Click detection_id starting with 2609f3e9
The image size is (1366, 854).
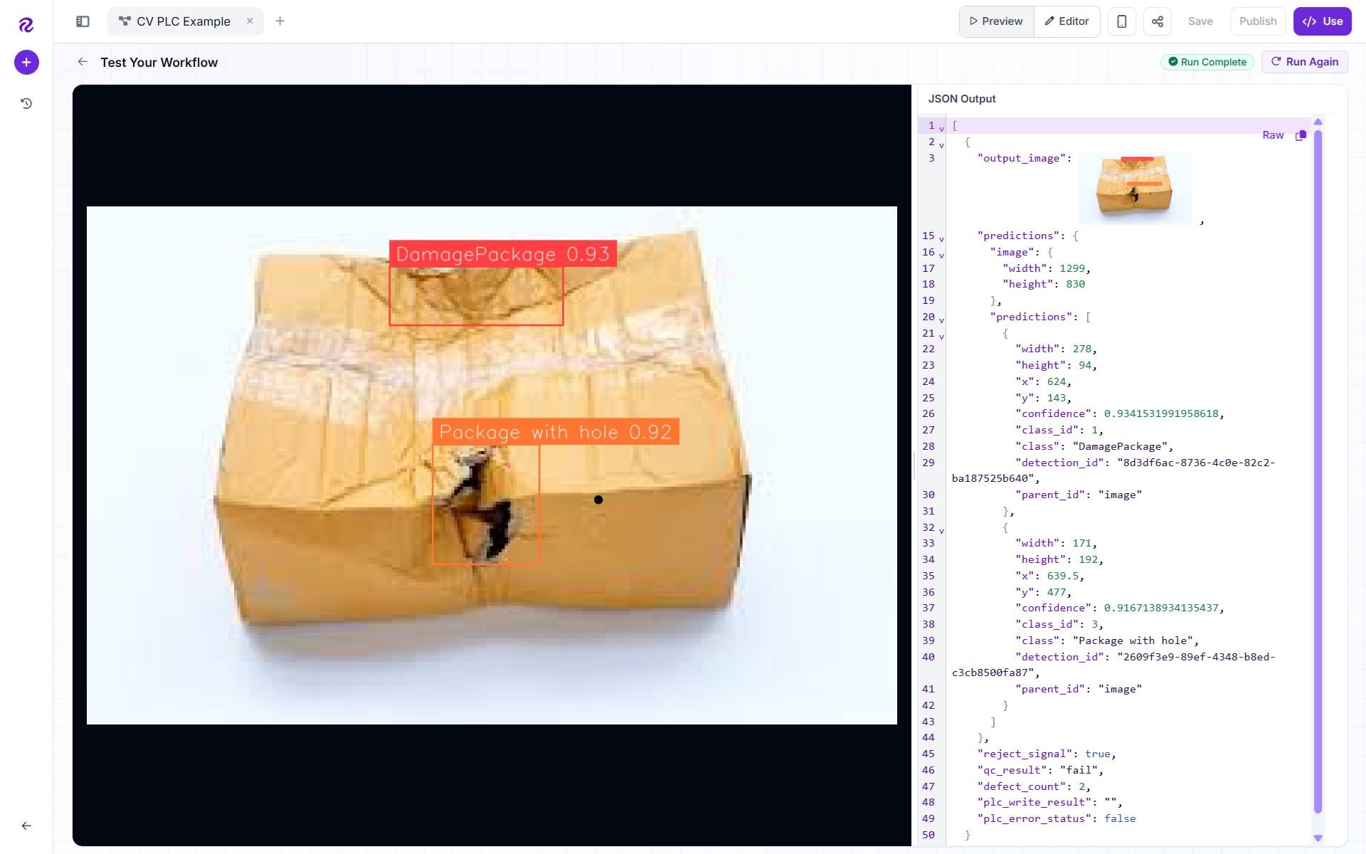[x=1113, y=665]
